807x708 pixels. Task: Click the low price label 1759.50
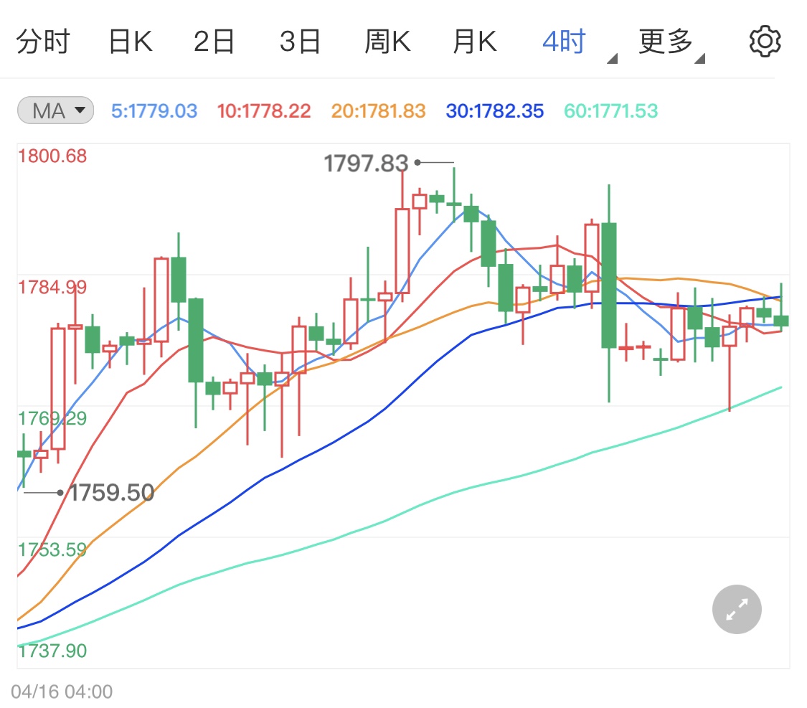click(x=112, y=492)
